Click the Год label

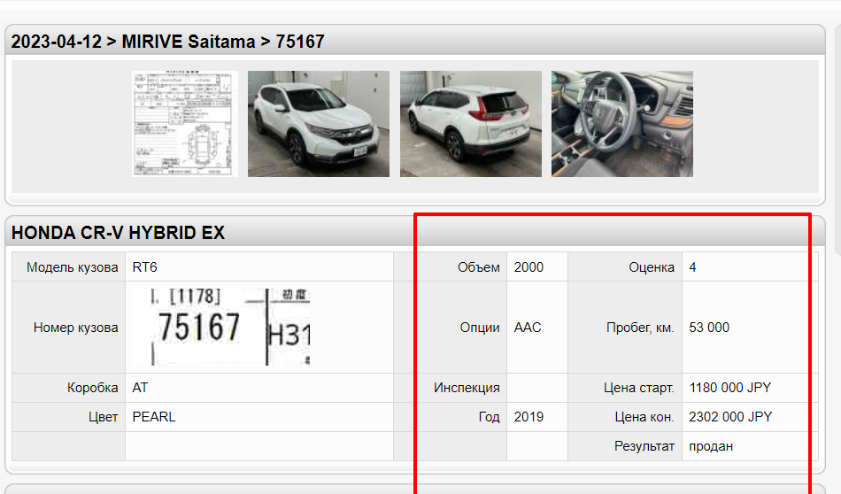click(490, 417)
